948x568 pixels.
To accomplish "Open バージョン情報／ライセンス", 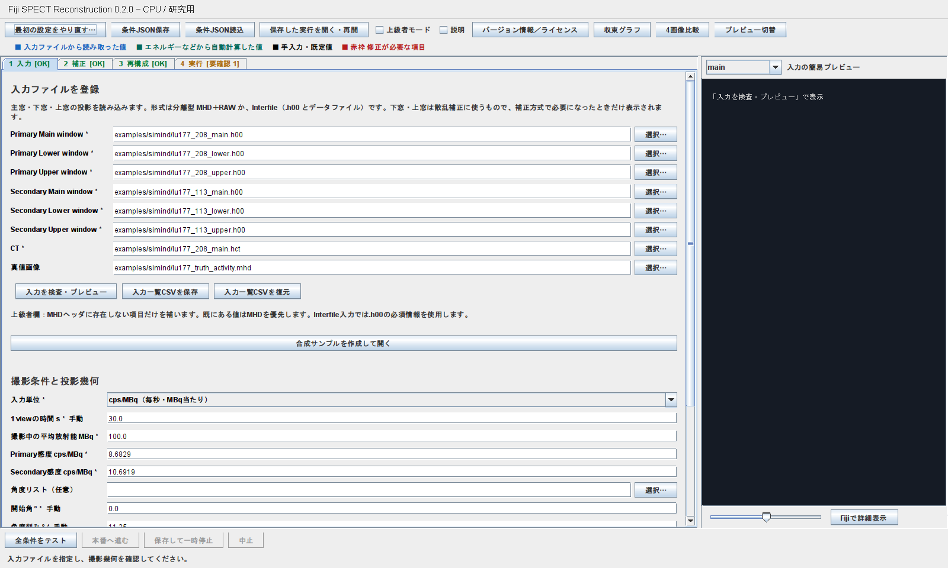I will point(530,30).
